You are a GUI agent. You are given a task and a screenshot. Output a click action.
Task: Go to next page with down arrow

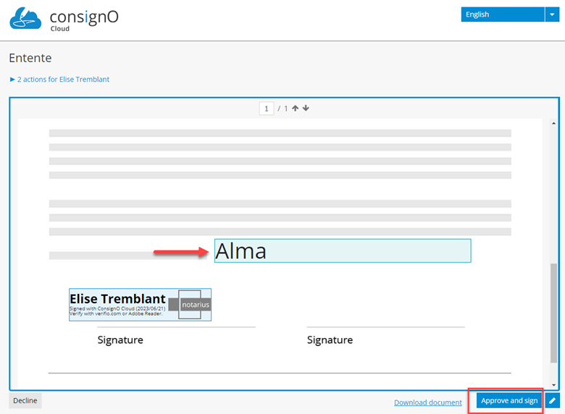[x=306, y=109]
